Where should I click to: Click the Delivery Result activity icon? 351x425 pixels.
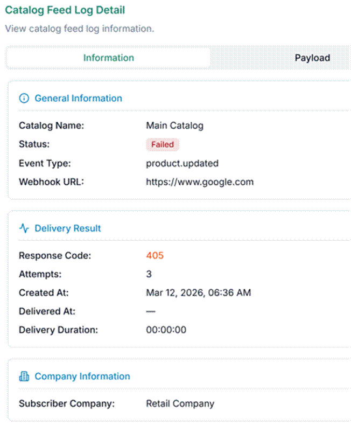click(24, 228)
